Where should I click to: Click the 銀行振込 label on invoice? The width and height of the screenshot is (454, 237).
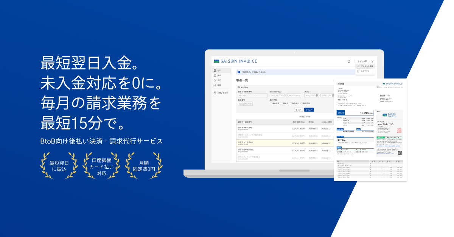342,140
